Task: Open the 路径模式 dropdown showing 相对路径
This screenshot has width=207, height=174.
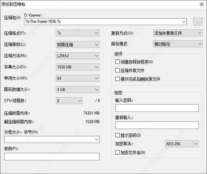Action: [x=178, y=44]
